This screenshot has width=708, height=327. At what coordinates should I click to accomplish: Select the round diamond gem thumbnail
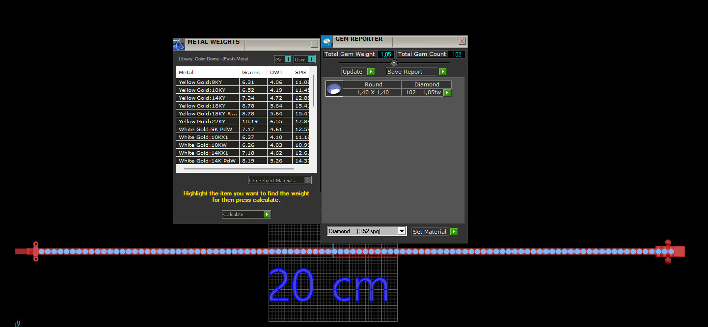pos(334,89)
